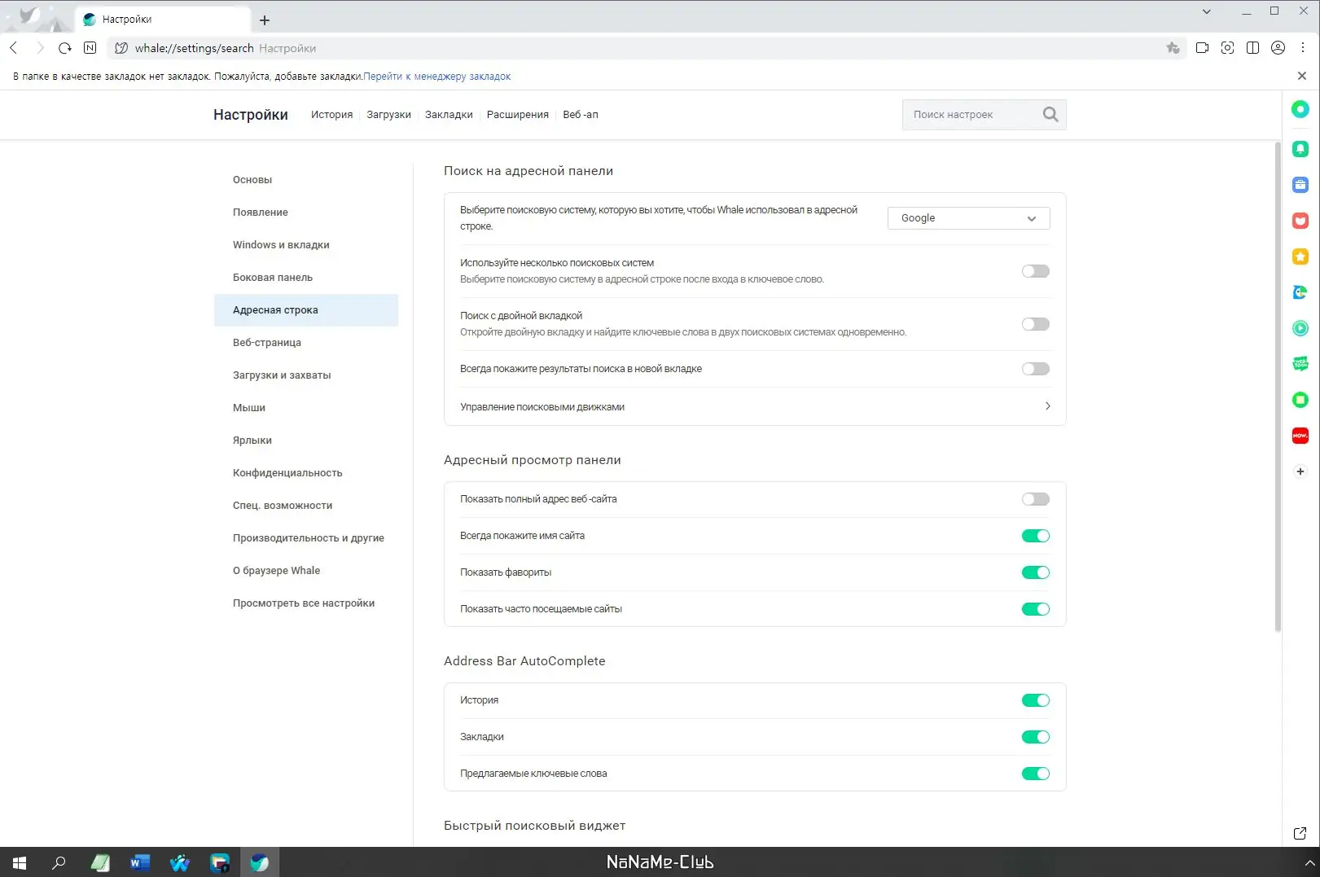Screen dimensions: 1320x877
Task: Disable 'Закладки' autocomplete toggle
Action: click(x=1036, y=737)
